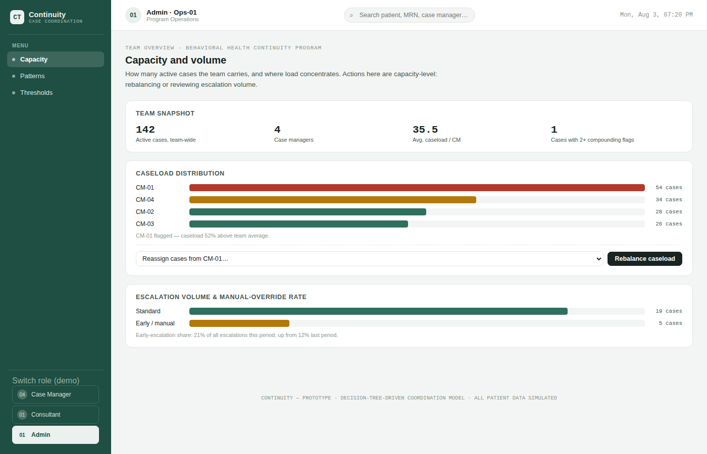707x454 pixels.
Task: Go to the Patterns menu item
Action: point(56,76)
